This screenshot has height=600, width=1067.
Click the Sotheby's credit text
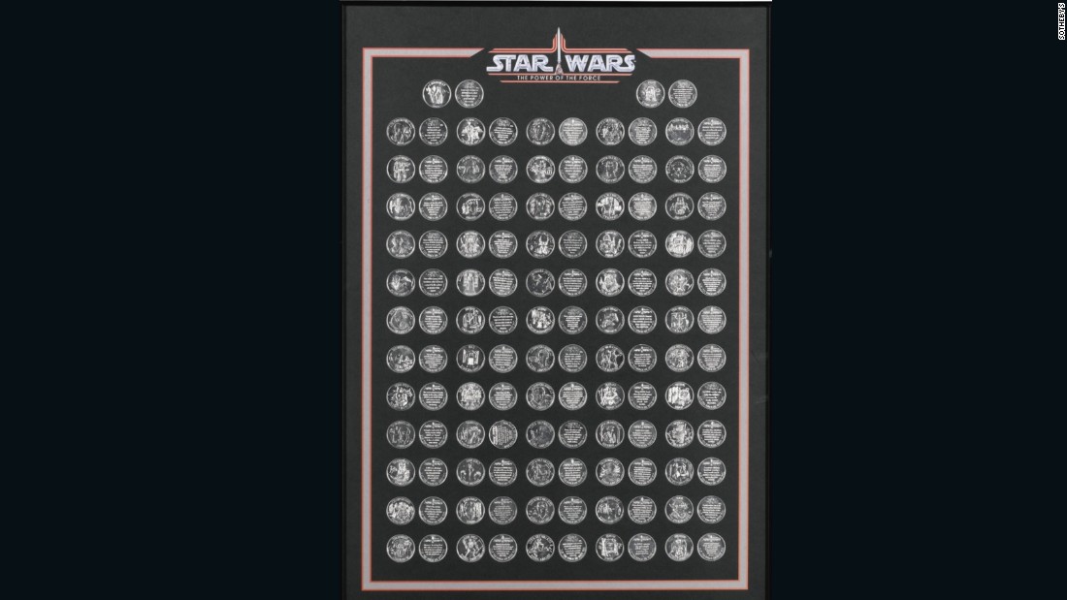click(1061, 19)
